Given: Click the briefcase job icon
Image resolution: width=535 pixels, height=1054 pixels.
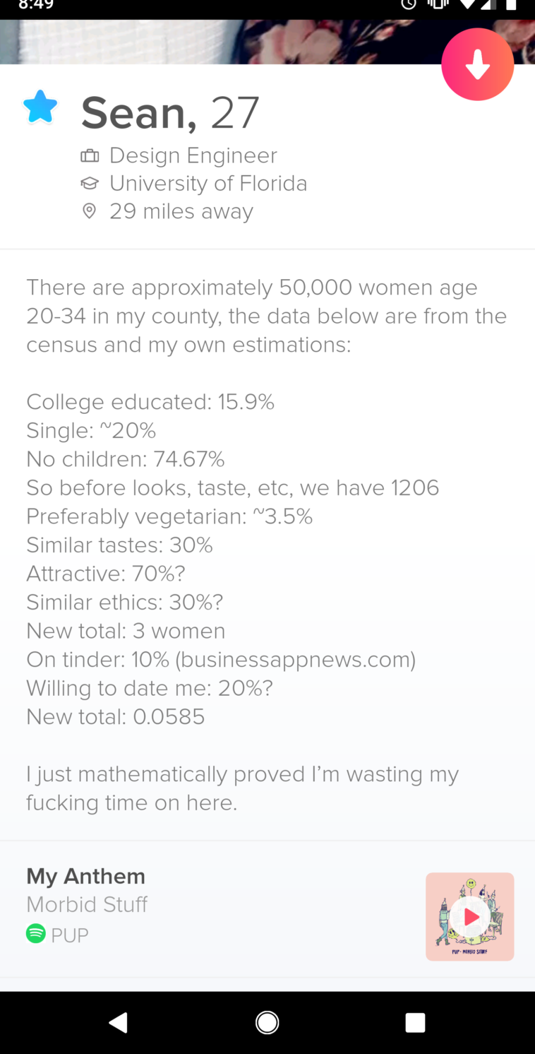Looking at the screenshot, I should click(x=90, y=155).
